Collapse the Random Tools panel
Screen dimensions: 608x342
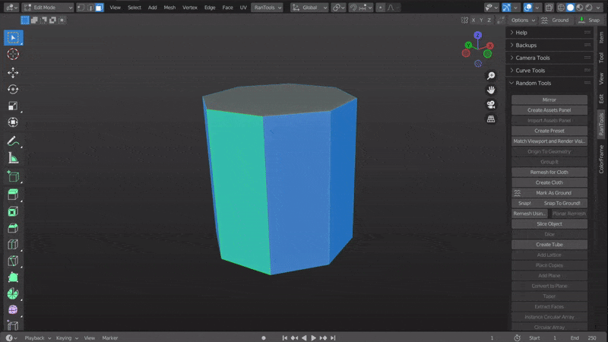point(549,83)
